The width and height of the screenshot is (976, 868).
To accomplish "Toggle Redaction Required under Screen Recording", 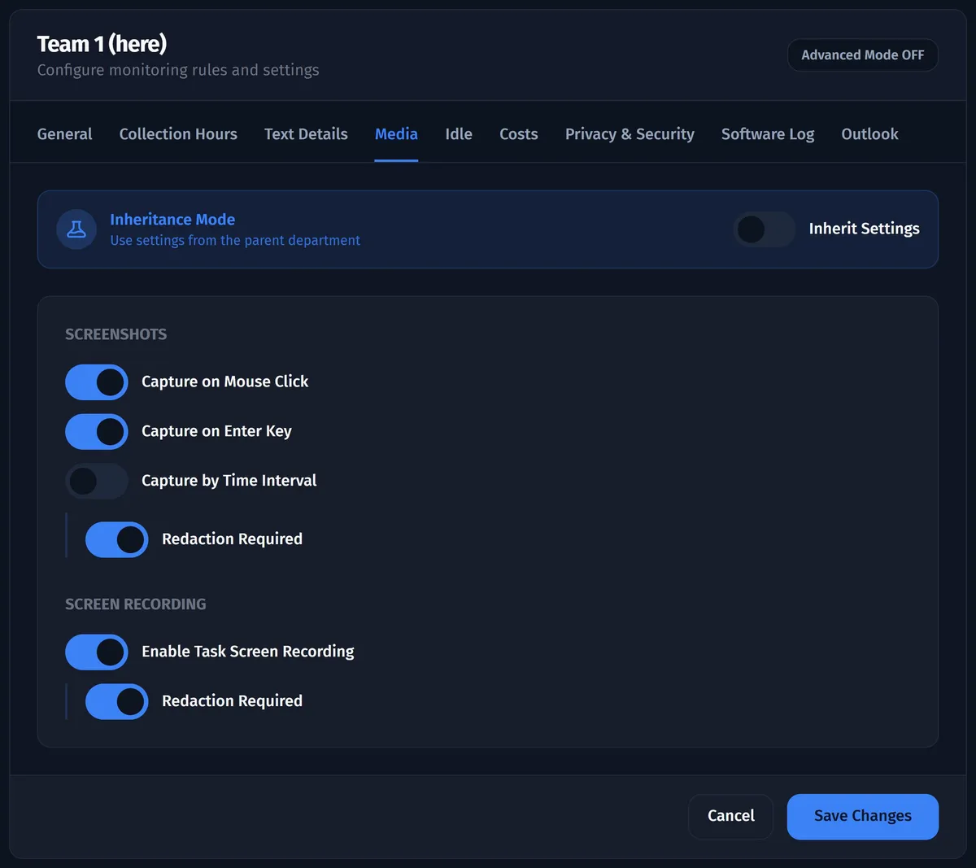I will [x=117, y=702].
